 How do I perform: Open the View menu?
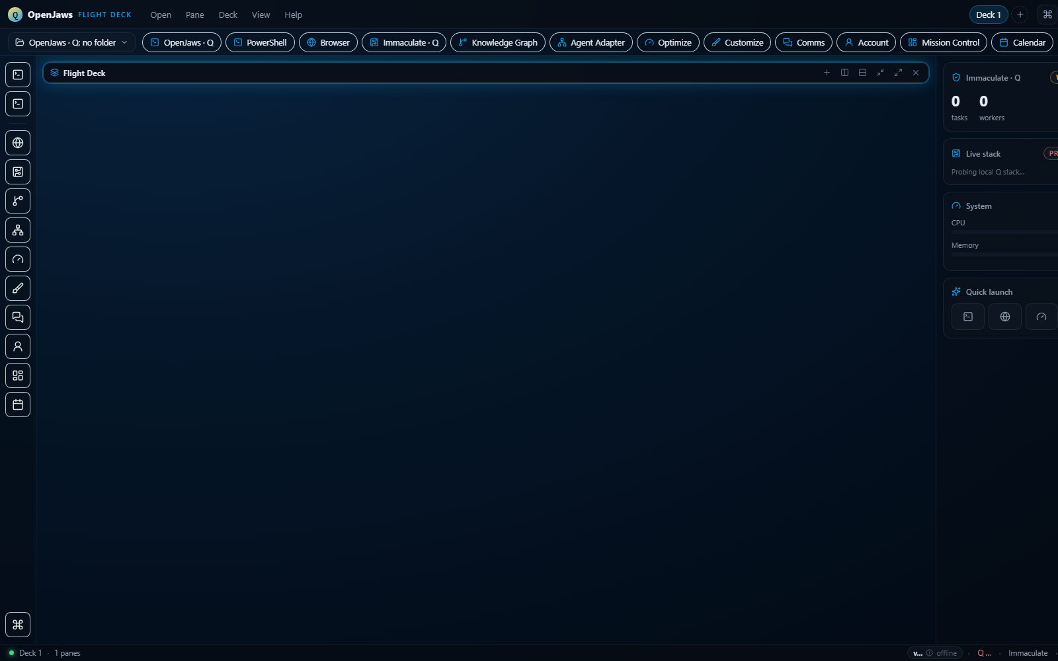[261, 15]
